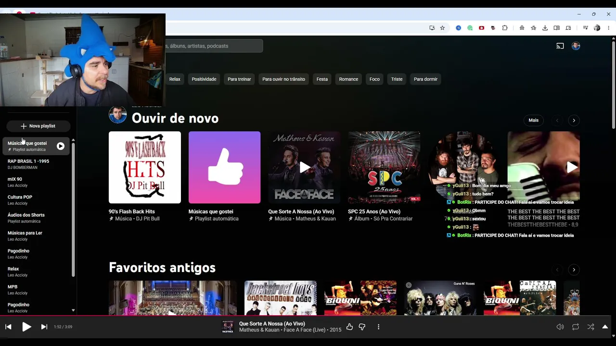Screen dimensions: 616x346
Task: Play Que Sorte A Nossa thumbnail
Action: tap(304, 167)
